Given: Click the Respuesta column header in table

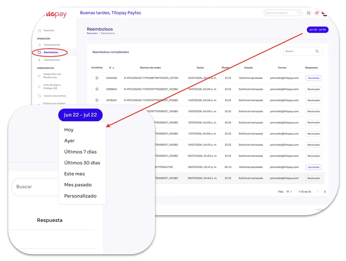Looking at the screenshot, I should [311, 68].
